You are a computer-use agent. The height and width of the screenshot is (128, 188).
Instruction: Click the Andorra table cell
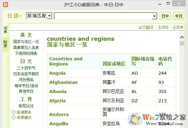pos(74,112)
